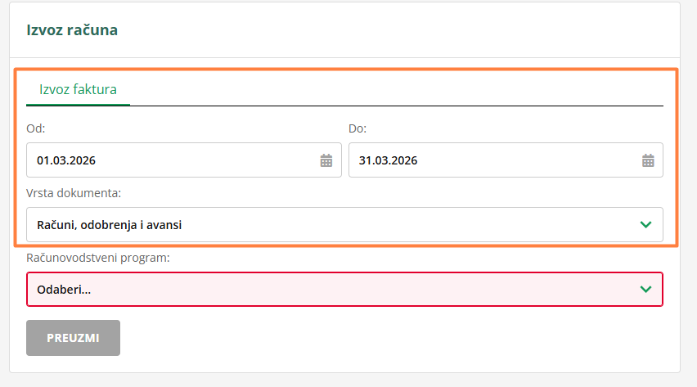The width and height of the screenshot is (697, 387).
Task: Switch to the Izvoz faktura tab
Action: click(78, 89)
